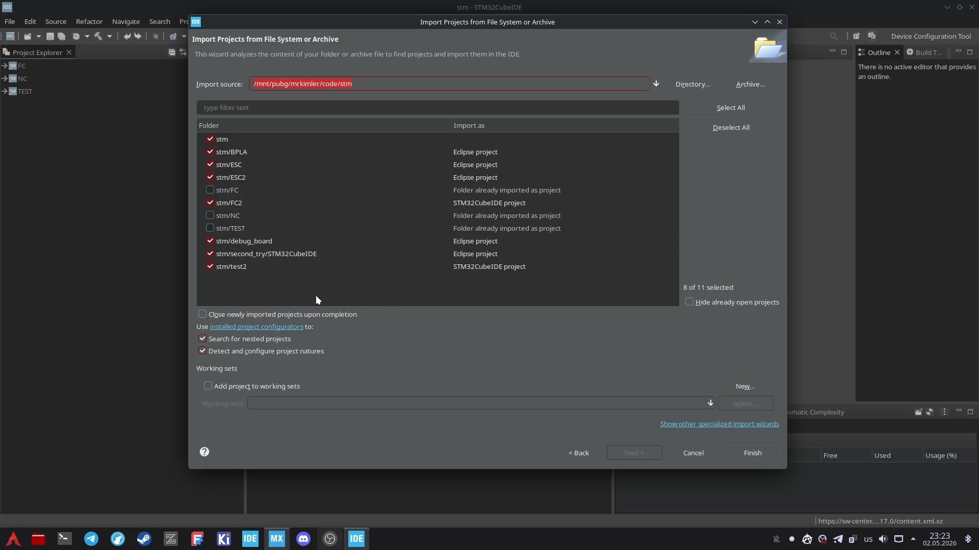Viewport: 979px width, 550px height.
Task: Open the Edit menu
Action: tap(30, 21)
